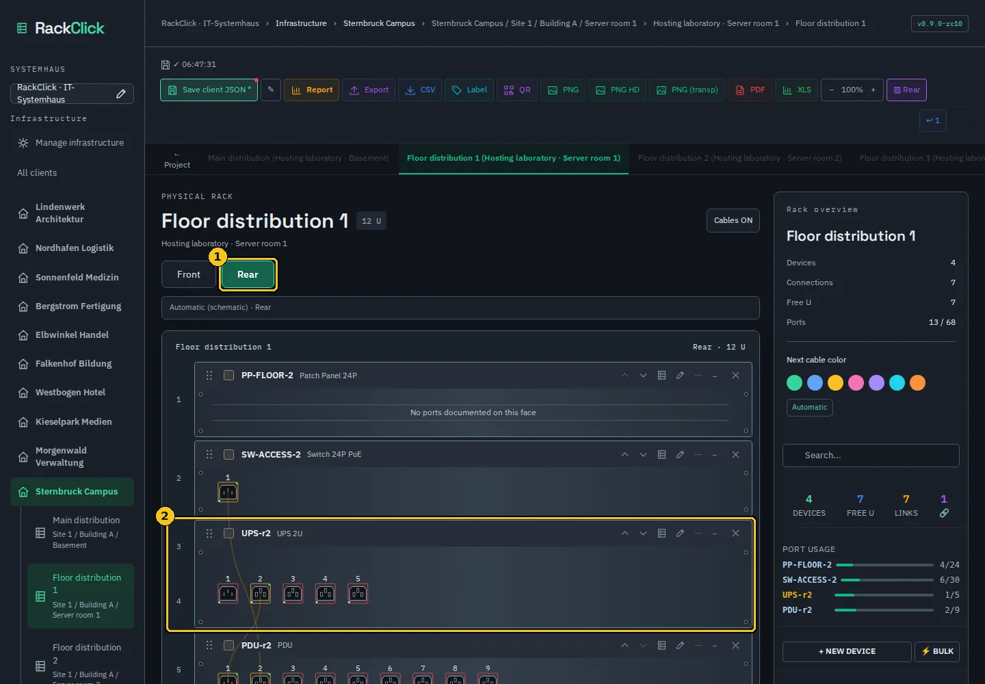Choose the green cable color swatch

(x=794, y=383)
